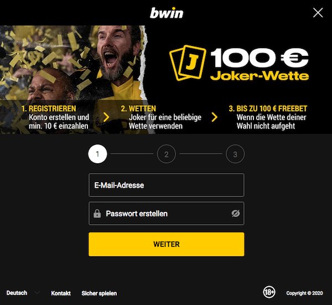Viewport: 332px width, 305px height.
Task: Click the yellow WEITER button
Action: click(167, 244)
